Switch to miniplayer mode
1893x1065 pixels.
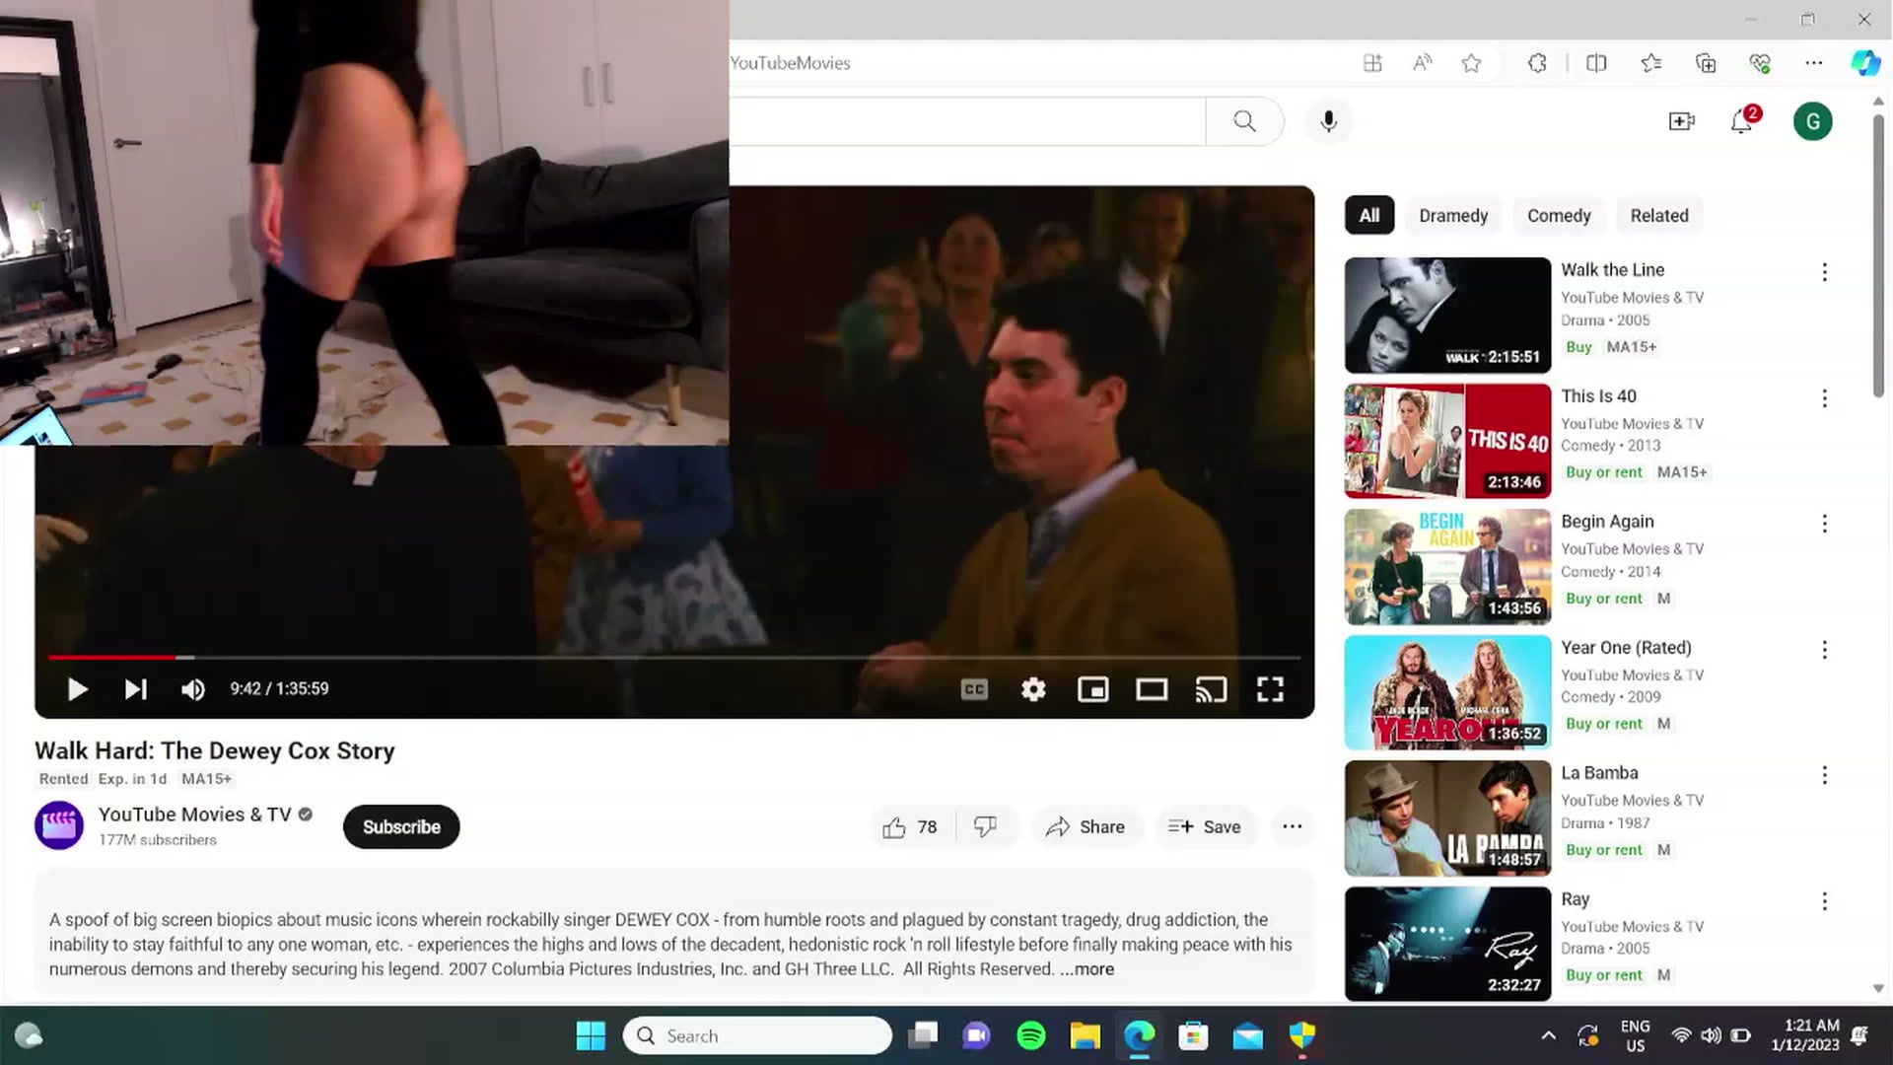[x=1092, y=689]
